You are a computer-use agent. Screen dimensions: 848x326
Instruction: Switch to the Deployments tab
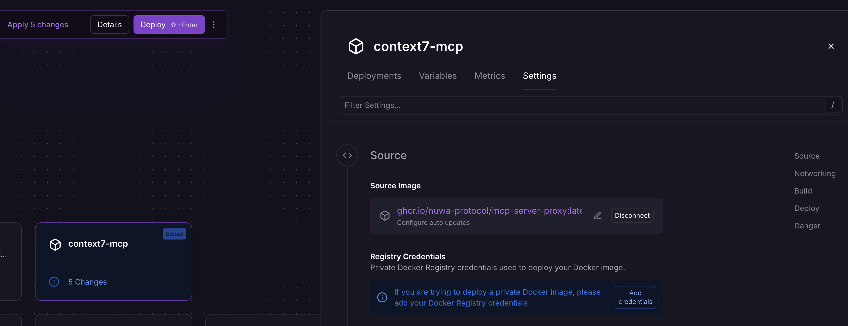(374, 76)
